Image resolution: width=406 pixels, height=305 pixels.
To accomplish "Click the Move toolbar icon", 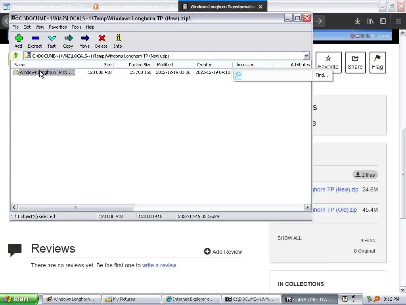I will coord(85,38).
